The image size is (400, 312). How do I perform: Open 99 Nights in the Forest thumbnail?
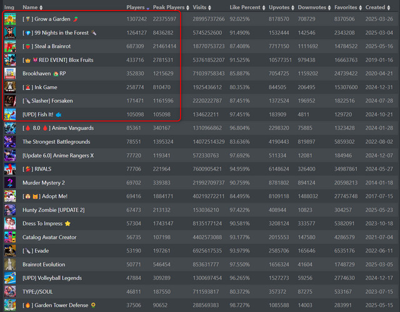coord(10,33)
